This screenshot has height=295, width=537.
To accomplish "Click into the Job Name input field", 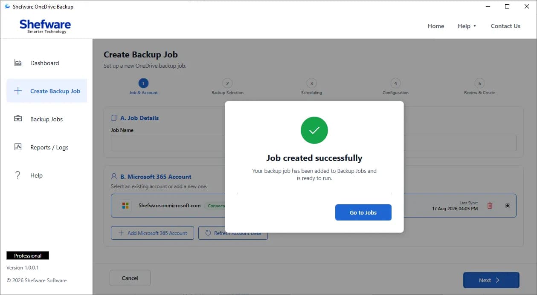I will tap(313, 143).
